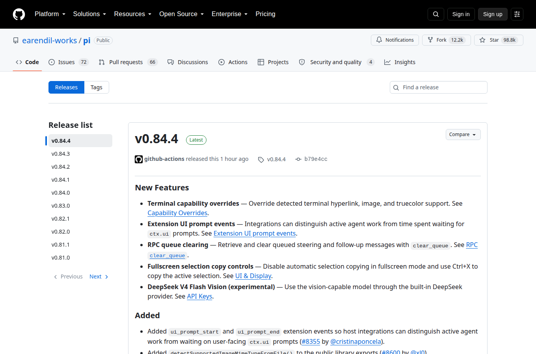Select v0.84.0 in release list
The height and width of the screenshot is (354, 536).
(x=80, y=193)
